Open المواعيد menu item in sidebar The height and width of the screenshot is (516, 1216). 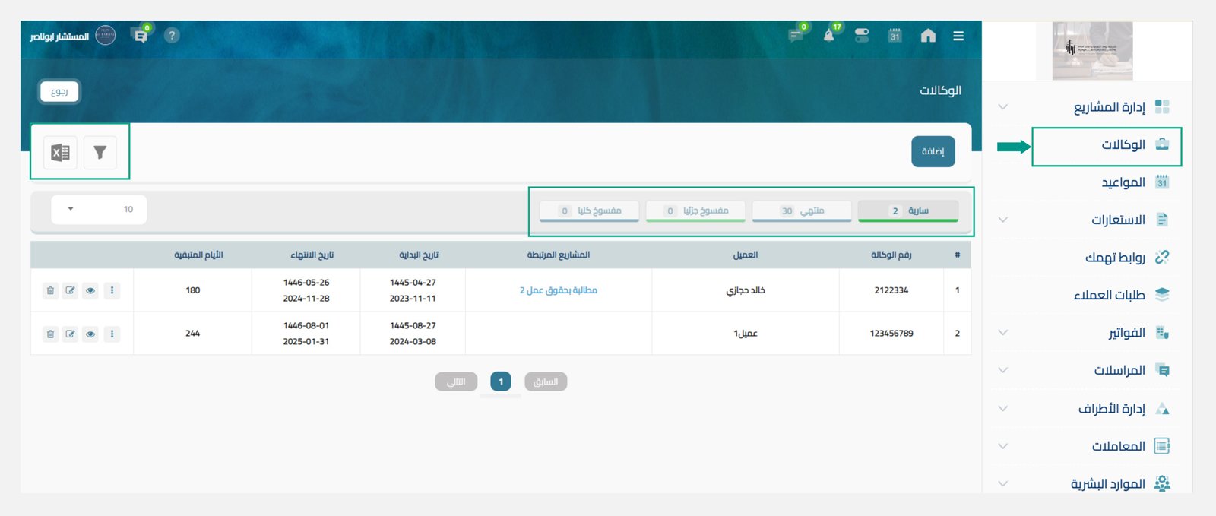(1123, 182)
